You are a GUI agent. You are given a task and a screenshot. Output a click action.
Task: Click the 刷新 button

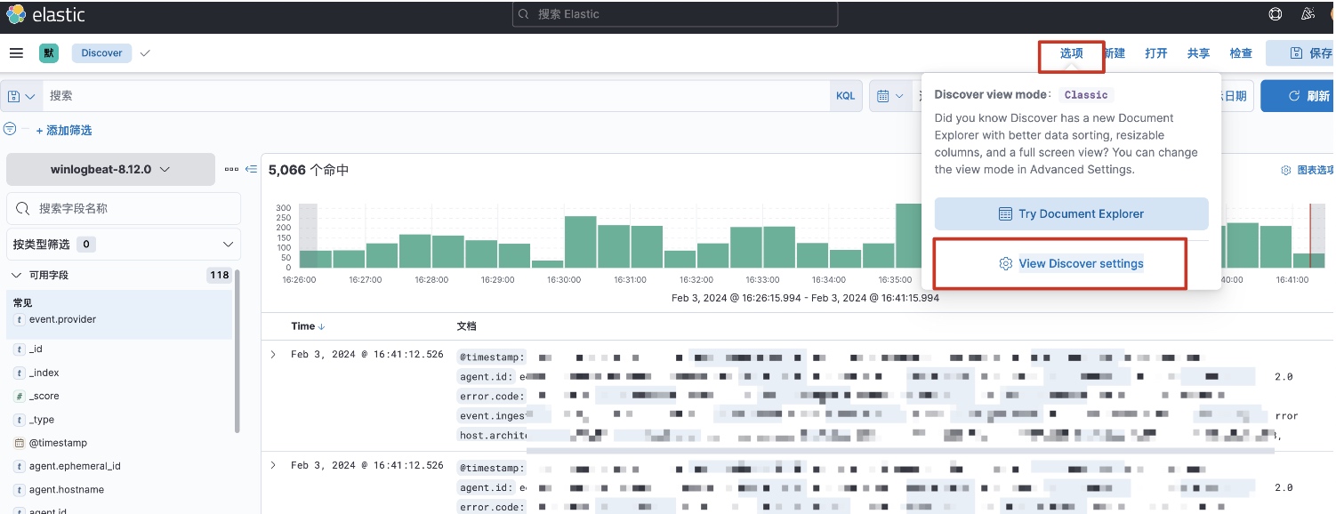click(1298, 96)
